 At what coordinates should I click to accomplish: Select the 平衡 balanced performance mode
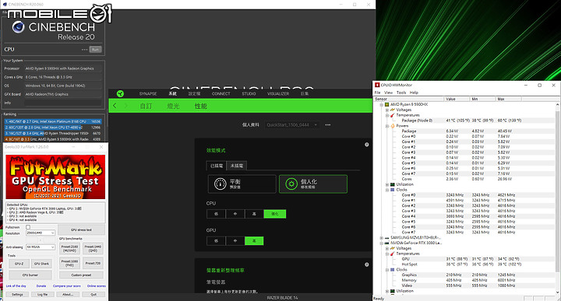[x=242, y=184]
